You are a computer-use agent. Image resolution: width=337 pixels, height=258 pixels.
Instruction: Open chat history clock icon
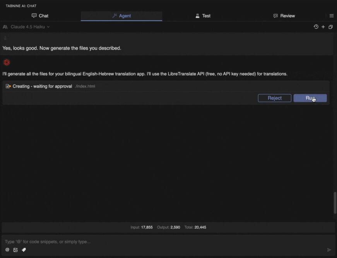click(x=316, y=27)
